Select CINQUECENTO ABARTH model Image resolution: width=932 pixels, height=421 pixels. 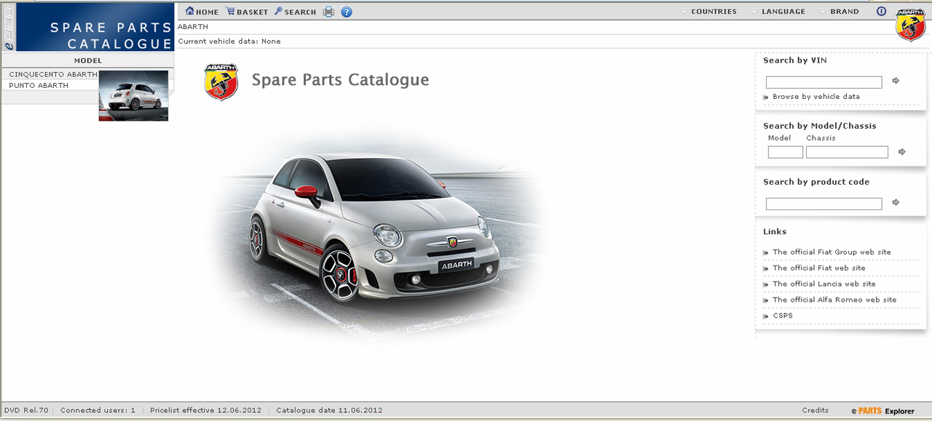point(53,74)
